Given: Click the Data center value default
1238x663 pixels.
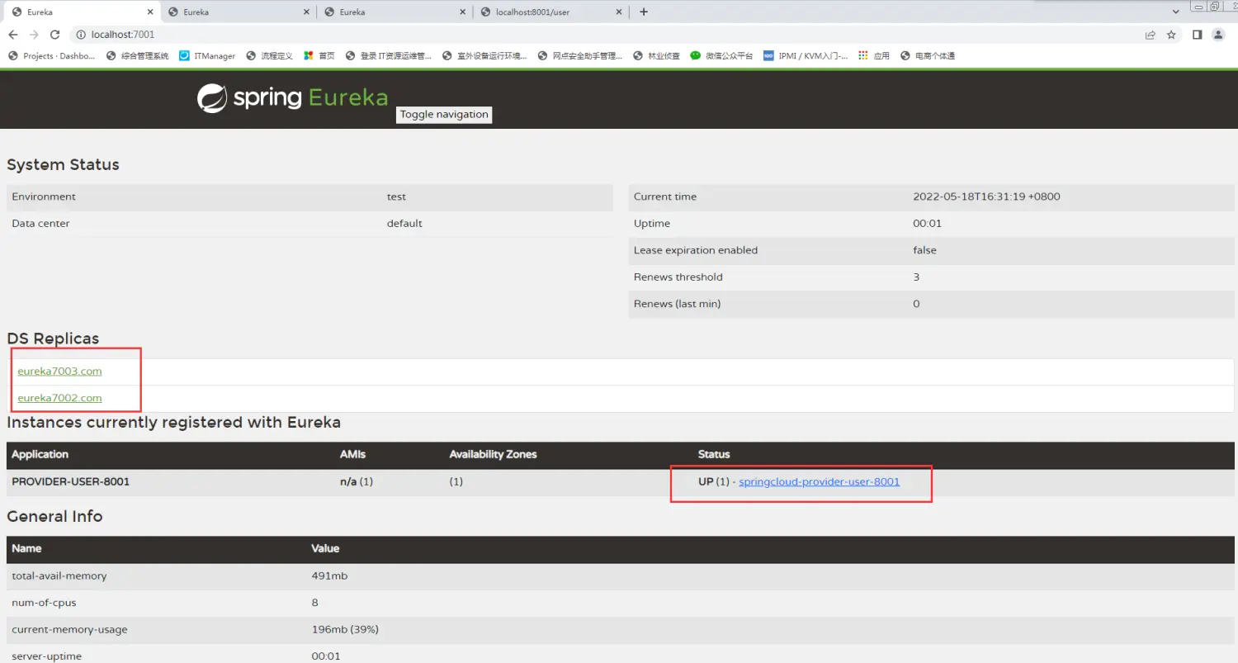Looking at the screenshot, I should (x=404, y=224).
